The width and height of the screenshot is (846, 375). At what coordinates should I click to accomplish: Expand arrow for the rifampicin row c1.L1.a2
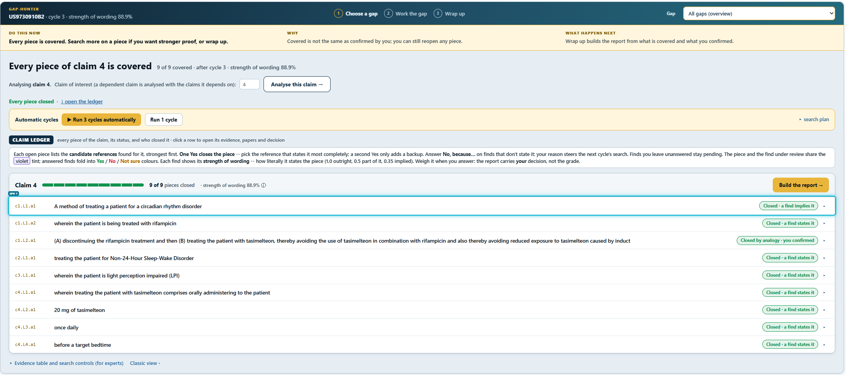(x=824, y=223)
